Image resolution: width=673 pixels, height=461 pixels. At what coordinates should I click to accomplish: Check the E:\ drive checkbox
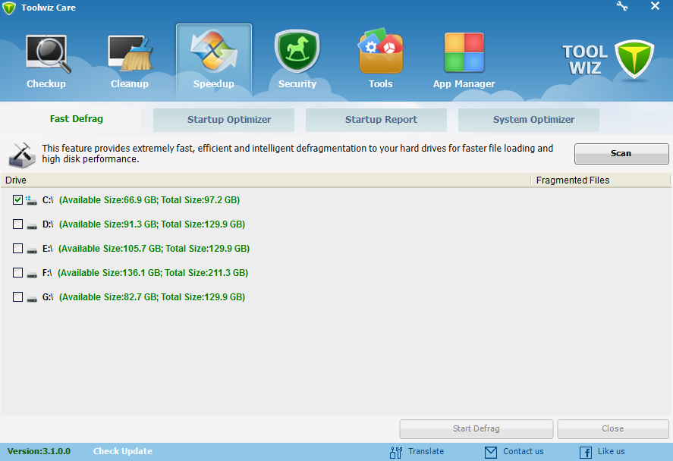(17, 248)
